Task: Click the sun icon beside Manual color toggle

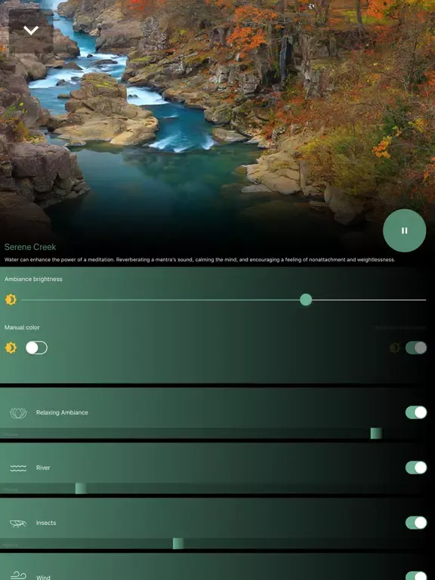Action: click(x=11, y=347)
